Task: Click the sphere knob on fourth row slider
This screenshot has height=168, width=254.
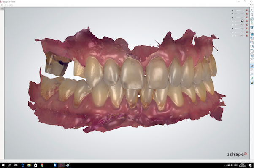Action: point(242,21)
